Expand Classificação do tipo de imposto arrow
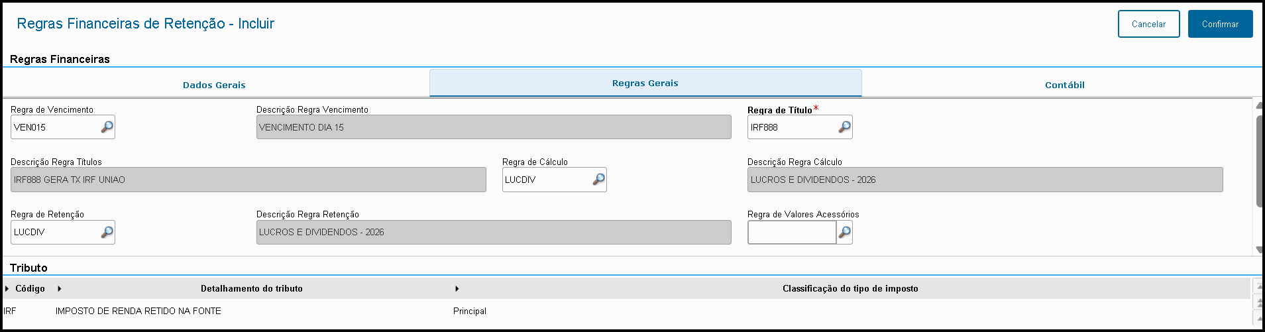The width and height of the screenshot is (1265, 332). pyautogui.click(x=457, y=289)
